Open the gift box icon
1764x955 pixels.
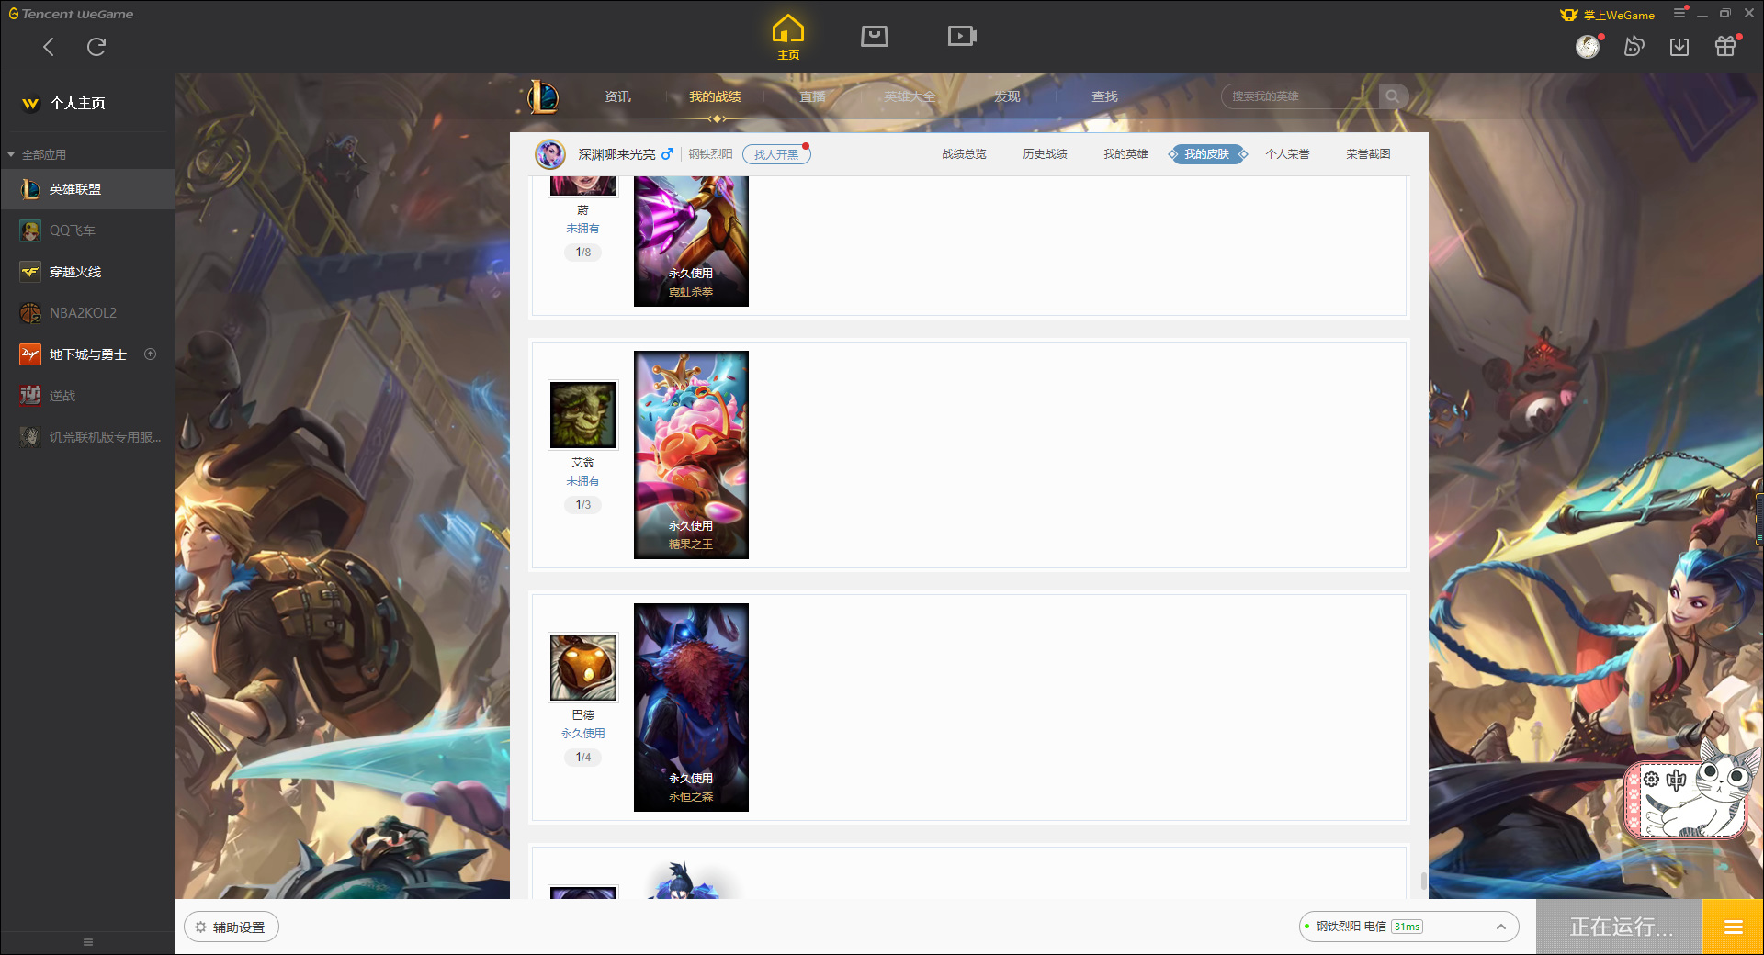coord(1725,46)
